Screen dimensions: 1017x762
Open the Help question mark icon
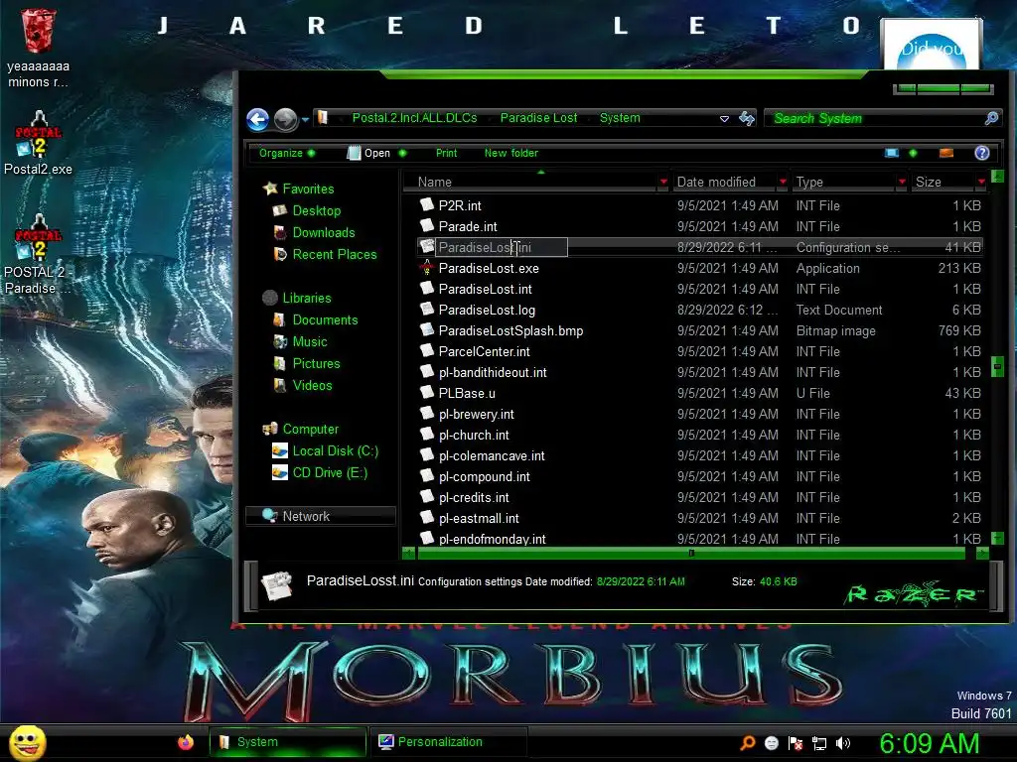click(982, 153)
